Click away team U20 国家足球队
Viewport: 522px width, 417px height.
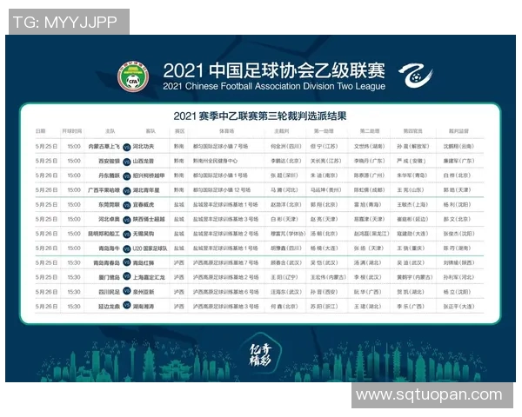tap(151, 248)
